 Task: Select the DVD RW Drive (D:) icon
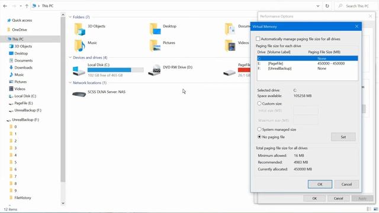click(155, 70)
